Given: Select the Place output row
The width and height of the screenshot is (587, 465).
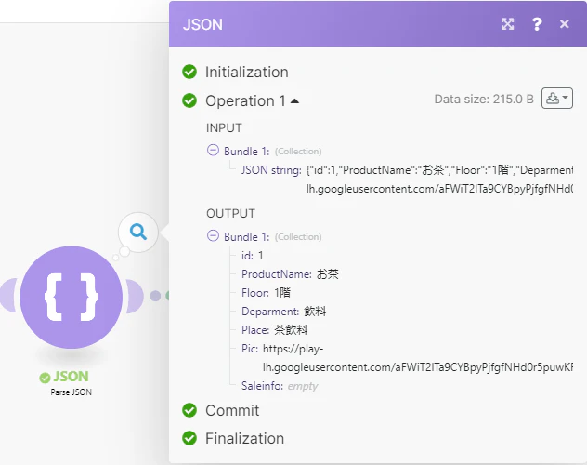Looking at the screenshot, I should click(274, 330).
